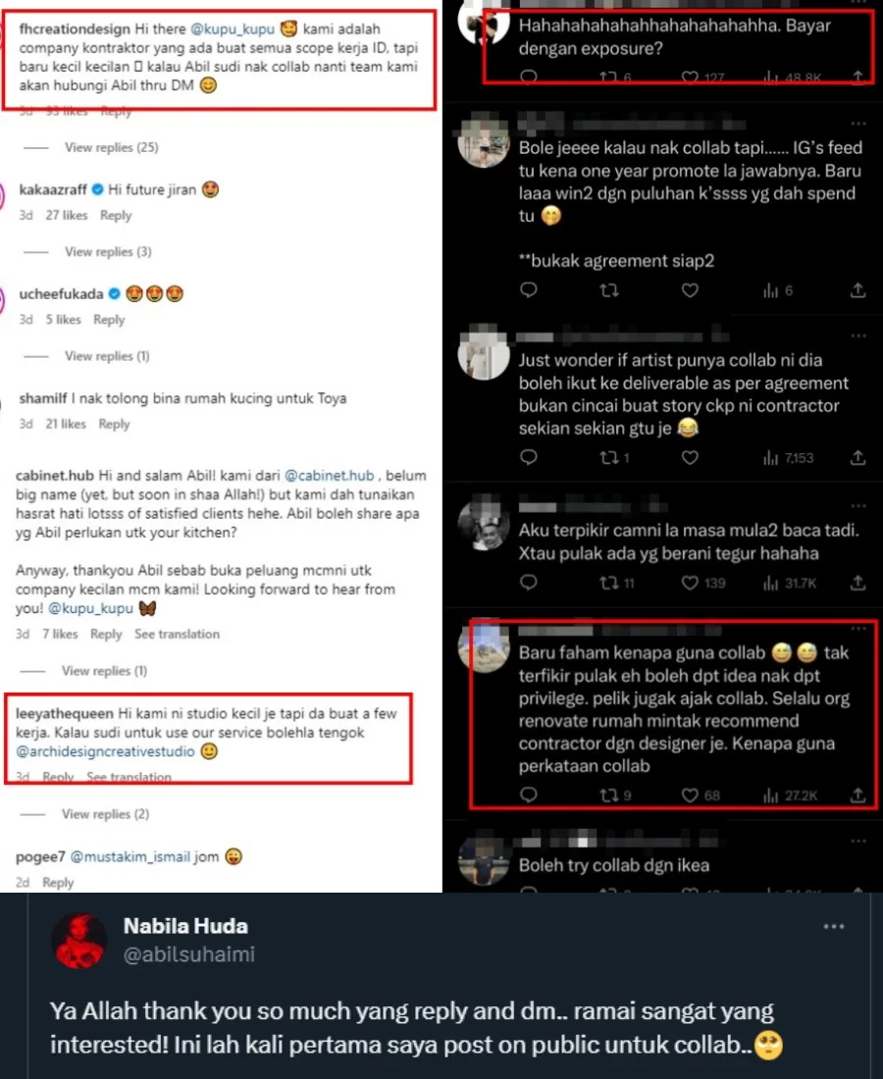
Task: Expand the 25 replies under fhcreationdesign's comment
Action: (111, 147)
